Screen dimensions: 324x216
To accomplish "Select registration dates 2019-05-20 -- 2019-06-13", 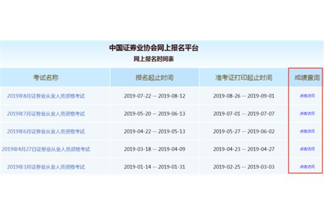I will (x=154, y=114).
